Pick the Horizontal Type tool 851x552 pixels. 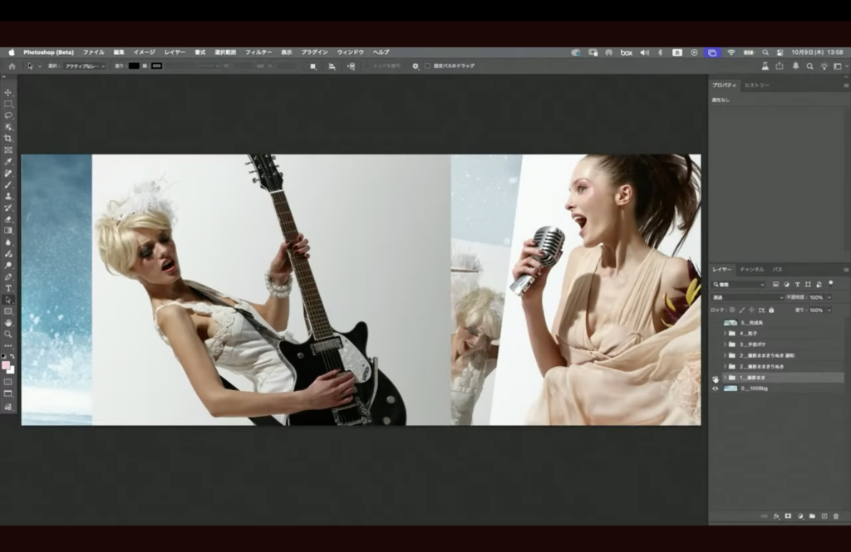[x=8, y=287]
